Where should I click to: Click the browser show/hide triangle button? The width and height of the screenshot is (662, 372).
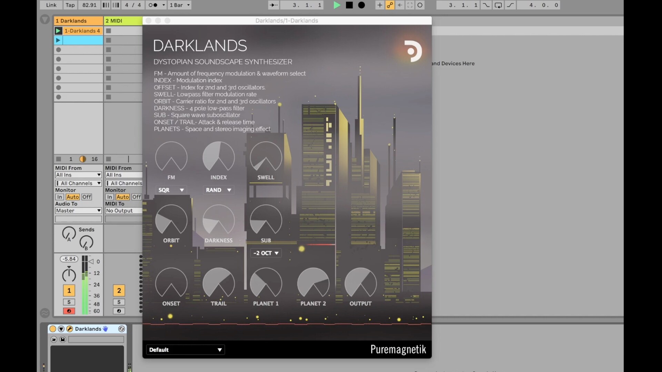pos(45,19)
